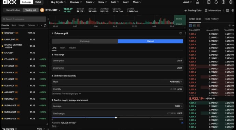The width and height of the screenshot is (236, 130).
Task: Open the Arithmetic grid mode dropdown
Action: click(176, 82)
